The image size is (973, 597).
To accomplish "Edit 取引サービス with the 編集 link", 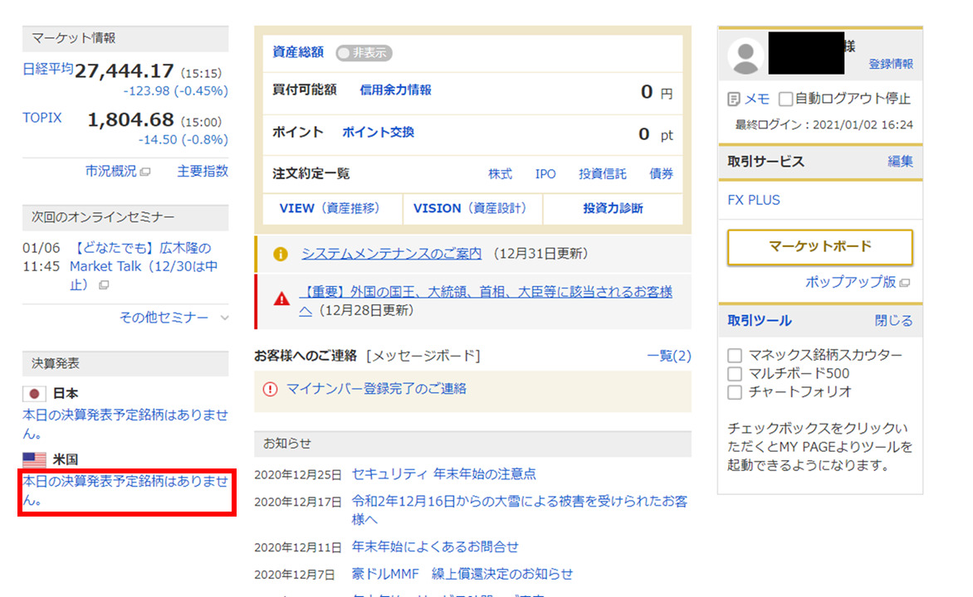I will click(x=900, y=162).
